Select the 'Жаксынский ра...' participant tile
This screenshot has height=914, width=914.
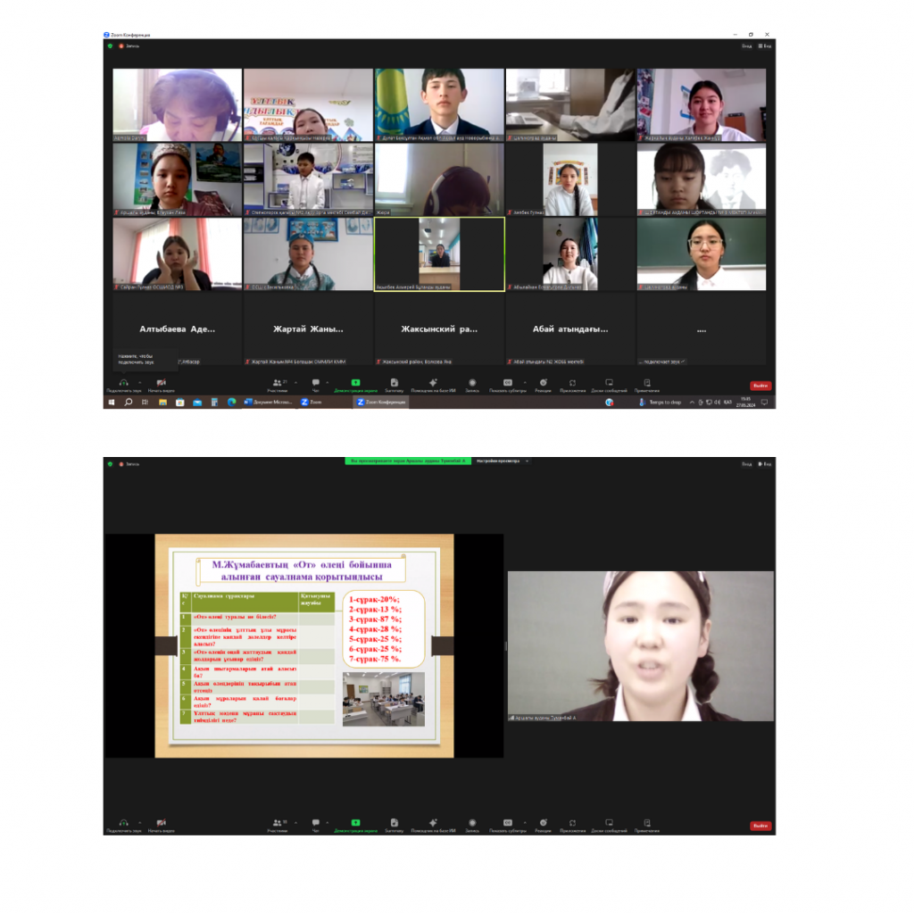439,328
